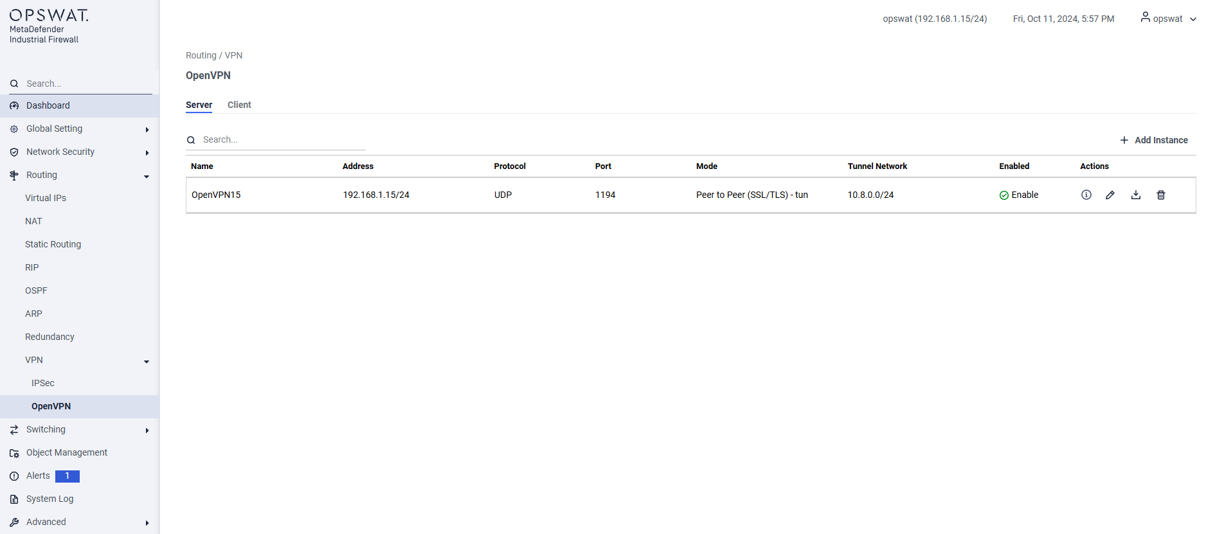Click the 192.168.1.15/24 address cell

coord(376,195)
